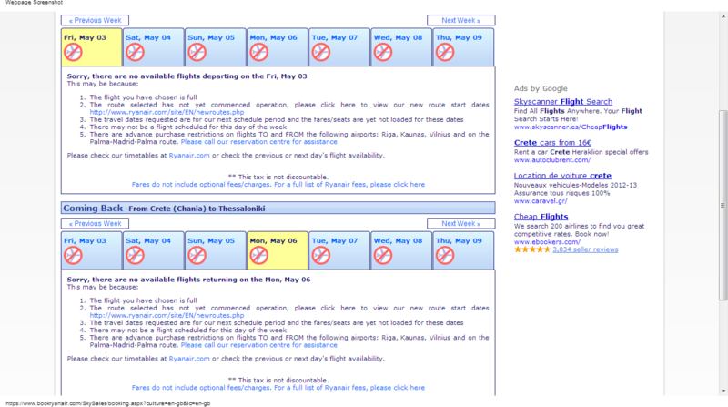728x407 pixels.
Task: Open newroutes.php link in outbound section
Action: (x=167, y=112)
